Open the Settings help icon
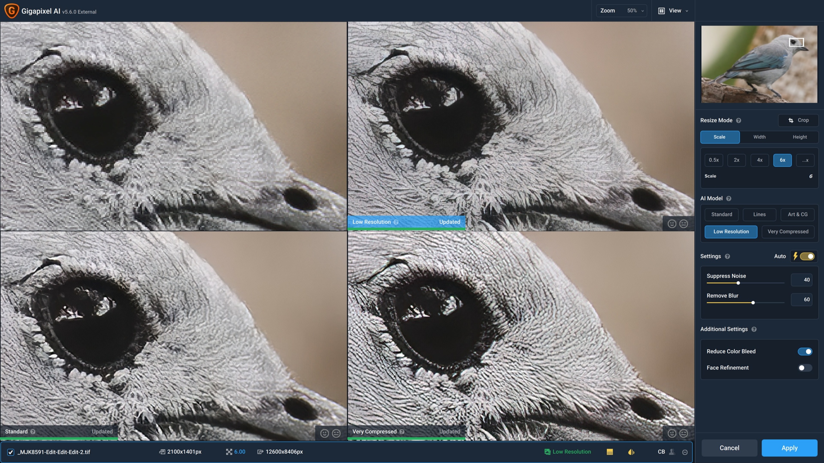This screenshot has width=824, height=463. click(727, 257)
